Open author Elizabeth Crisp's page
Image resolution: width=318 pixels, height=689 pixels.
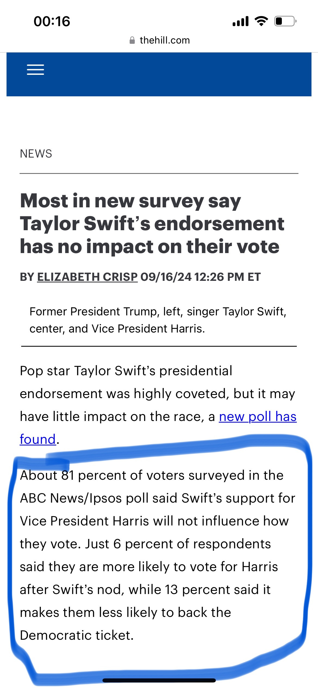tap(87, 277)
